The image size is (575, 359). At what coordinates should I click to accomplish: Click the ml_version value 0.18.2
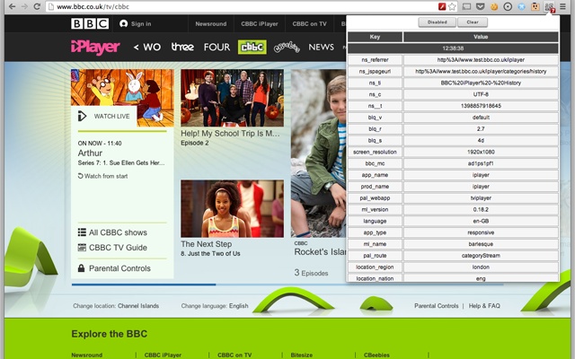[481, 209]
